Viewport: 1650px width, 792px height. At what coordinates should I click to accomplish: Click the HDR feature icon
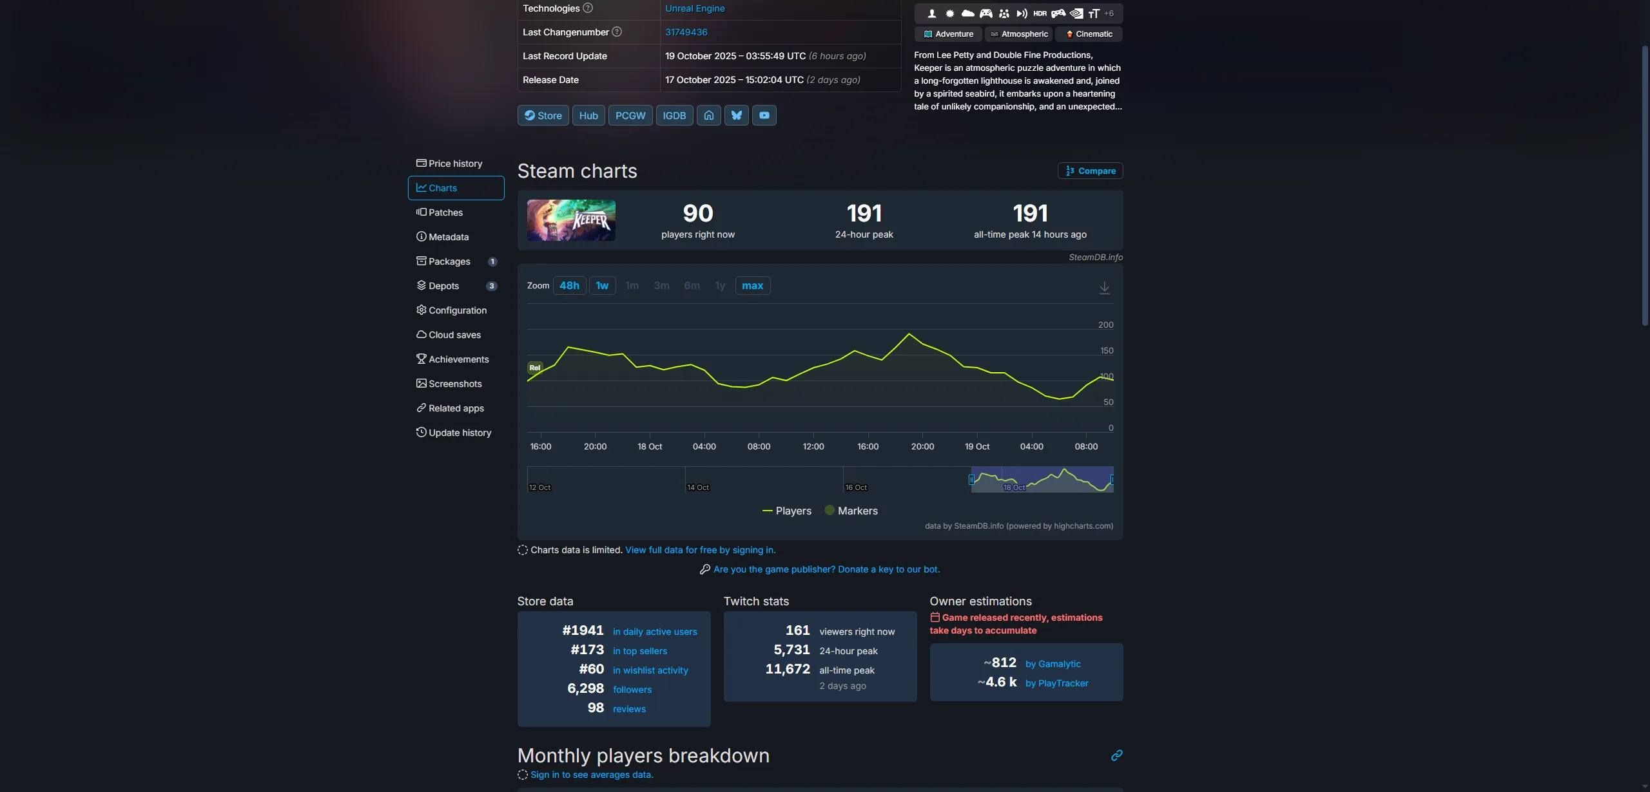tap(1040, 14)
